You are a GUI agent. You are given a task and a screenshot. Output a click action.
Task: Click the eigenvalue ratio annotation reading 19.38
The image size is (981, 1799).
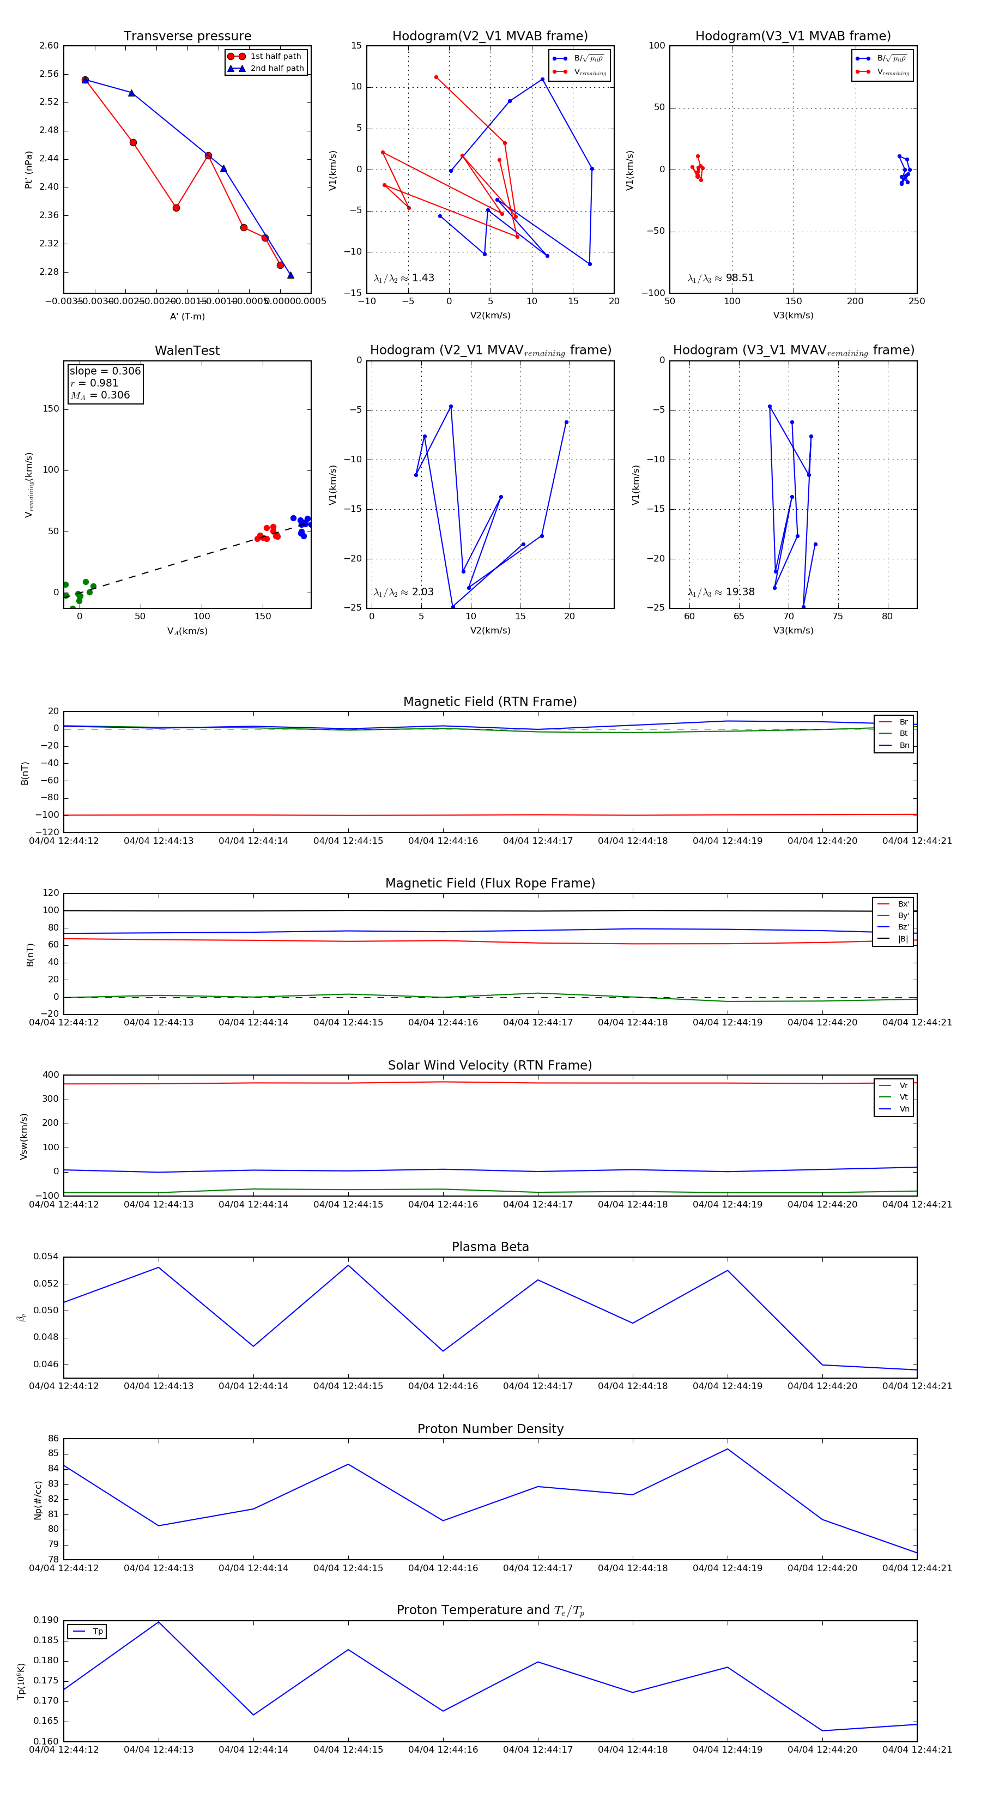[720, 592]
